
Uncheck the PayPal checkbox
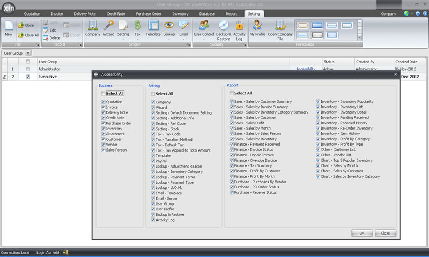[153, 161]
